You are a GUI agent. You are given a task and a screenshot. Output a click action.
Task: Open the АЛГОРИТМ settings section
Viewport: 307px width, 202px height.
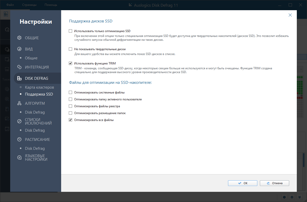35,103
